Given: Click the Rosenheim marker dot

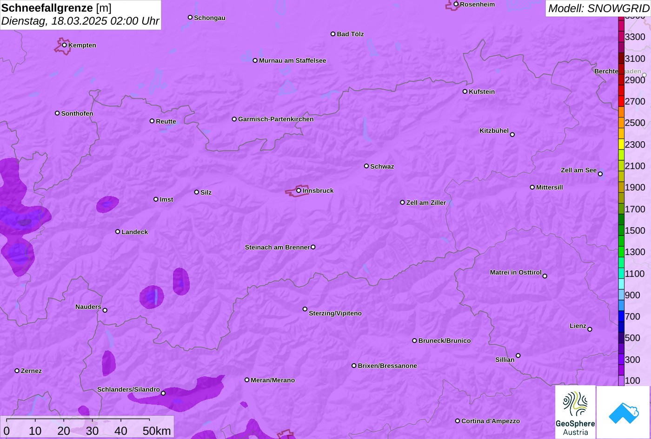Looking at the screenshot, I should click(456, 4).
